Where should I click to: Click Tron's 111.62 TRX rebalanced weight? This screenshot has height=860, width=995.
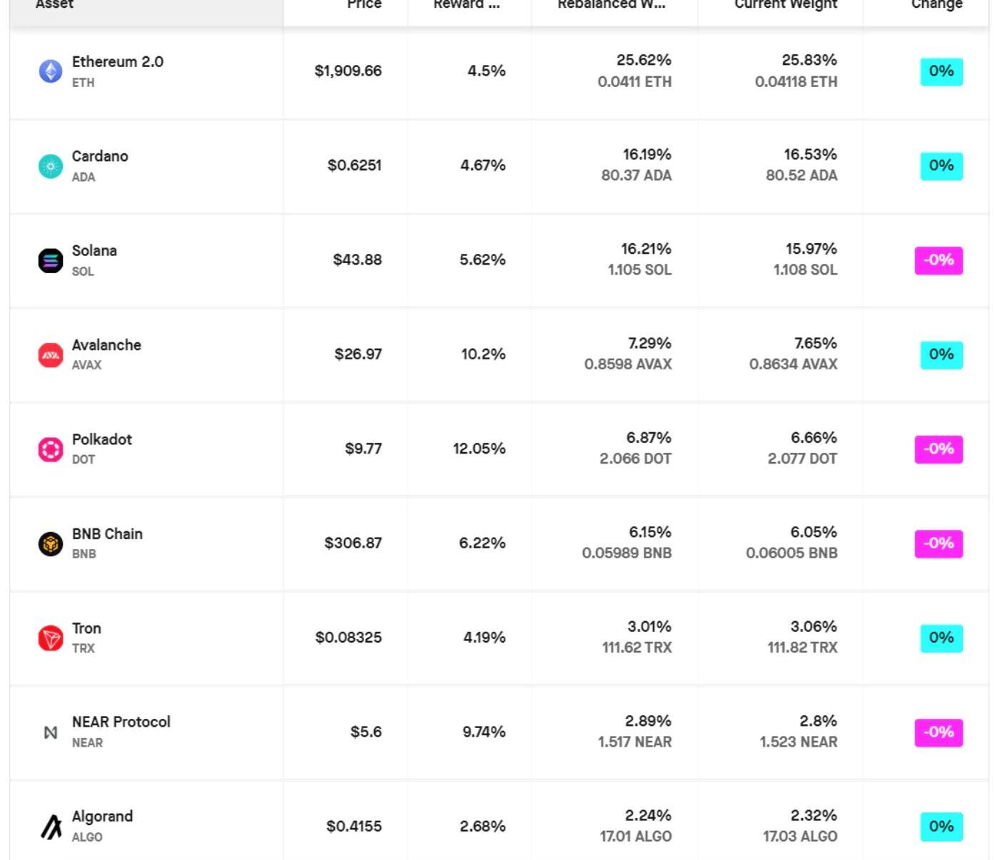(637, 647)
